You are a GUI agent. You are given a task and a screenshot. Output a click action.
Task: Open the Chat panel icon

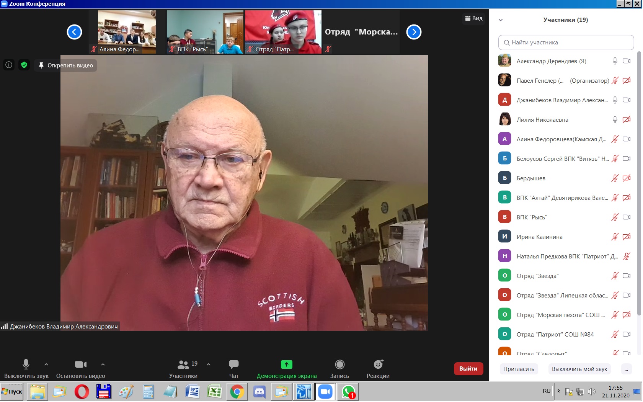tap(234, 364)
